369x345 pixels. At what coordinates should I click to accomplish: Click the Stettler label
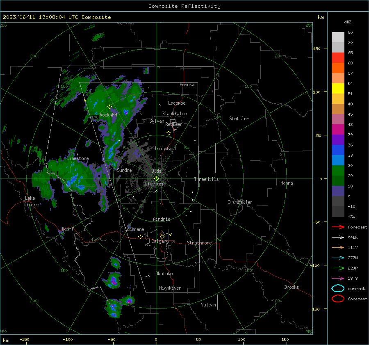pos(239,119)
